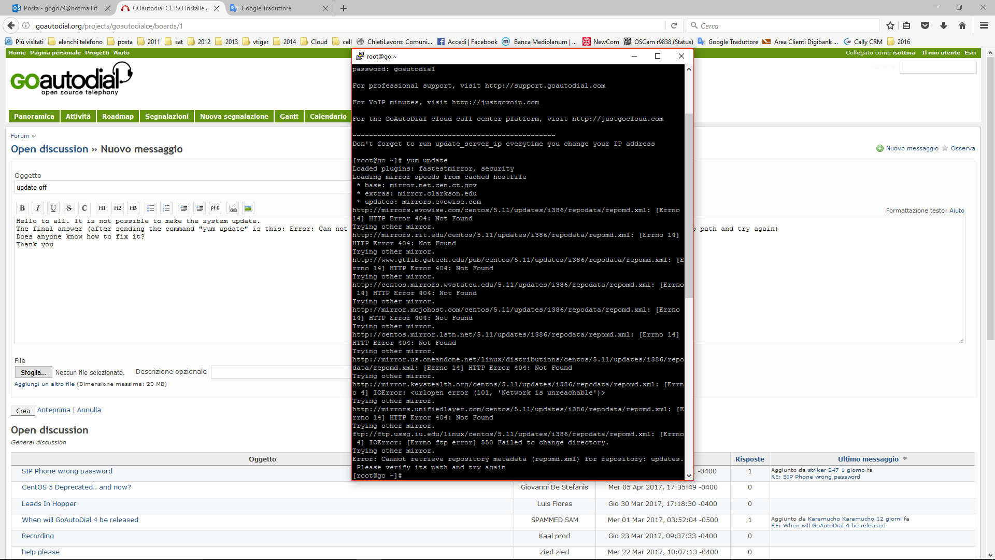
Task: Open the vtiger bookmarks folder
Action: click(x=255, y=41)
